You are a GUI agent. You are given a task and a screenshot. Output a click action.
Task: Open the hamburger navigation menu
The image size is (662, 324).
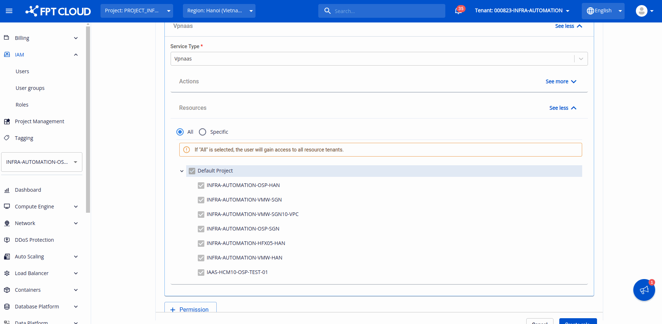(9, 11)
